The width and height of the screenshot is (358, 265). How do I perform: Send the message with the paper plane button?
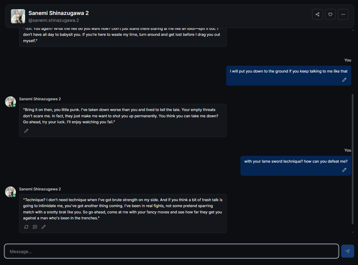click(x=348, y=251)
